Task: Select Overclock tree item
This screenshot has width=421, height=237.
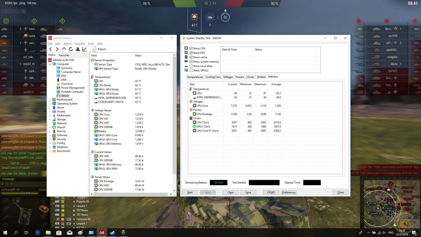Action: coord(67,84)
